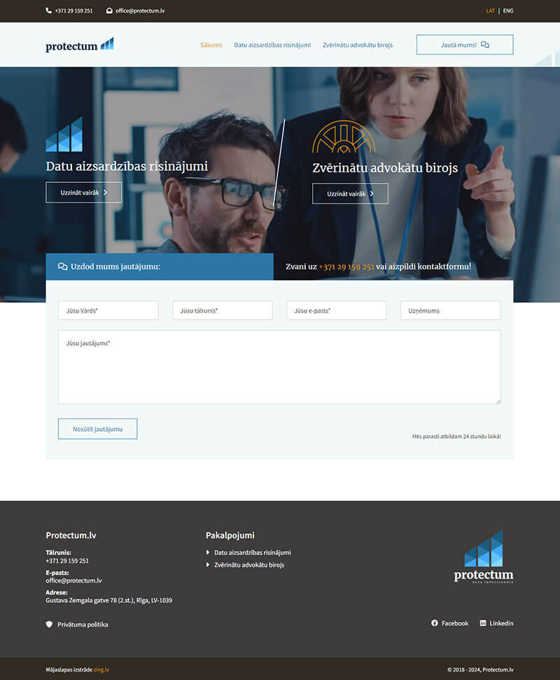Click the Jūsu Vārds input field
Viewport: 560px width, 680px height.
tap(108, 311)
